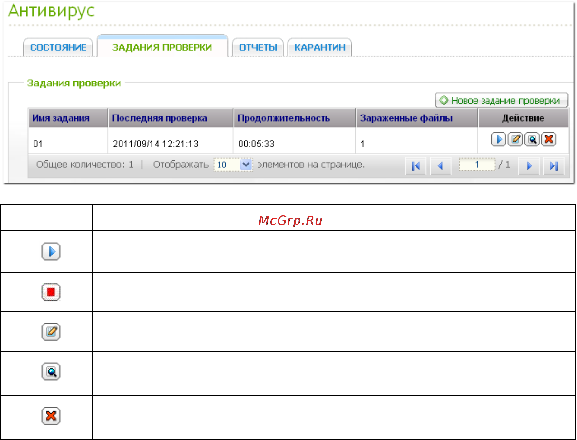Click the red X delete icon in legend
Image resolution: width=577 pixels, height=440 pixels.
tap(51, 416)
